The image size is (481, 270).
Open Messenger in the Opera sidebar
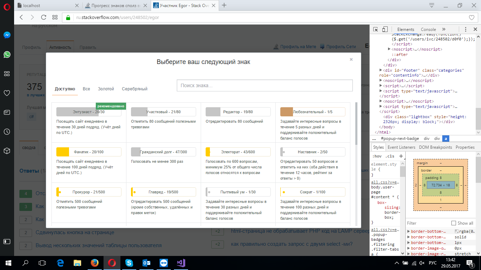[7, 35]
